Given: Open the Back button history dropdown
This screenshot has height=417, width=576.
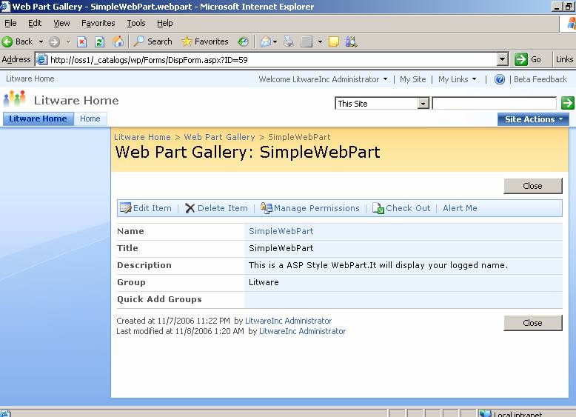Looking at the screenshot, I should point(41,42).
